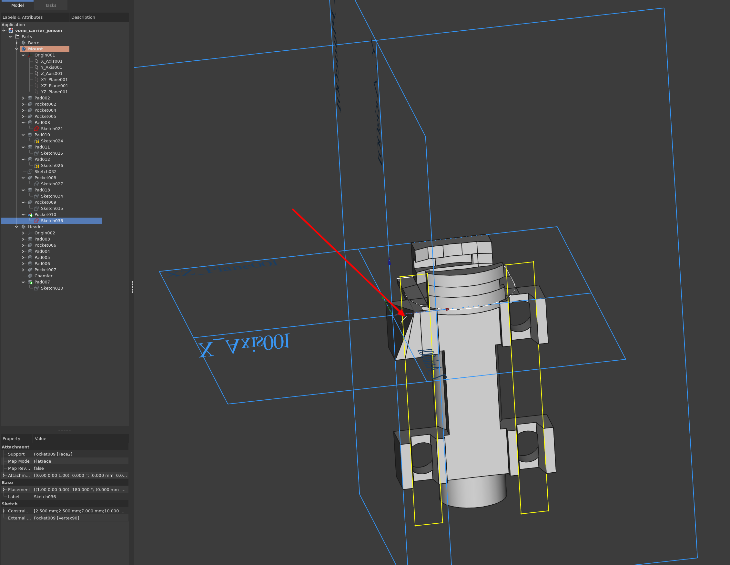
Task: Click the red Sketch021 icon
Action: [x=36, y=129]
